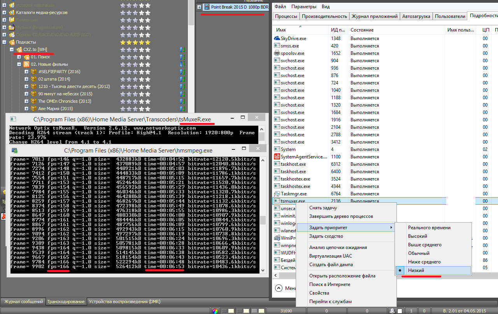Select the Низкий priority option

(x=416, y=270)
